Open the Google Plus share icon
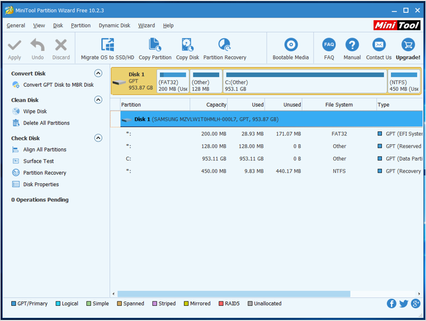The height and width of the screenshot is (321, 426). (416, 304)
